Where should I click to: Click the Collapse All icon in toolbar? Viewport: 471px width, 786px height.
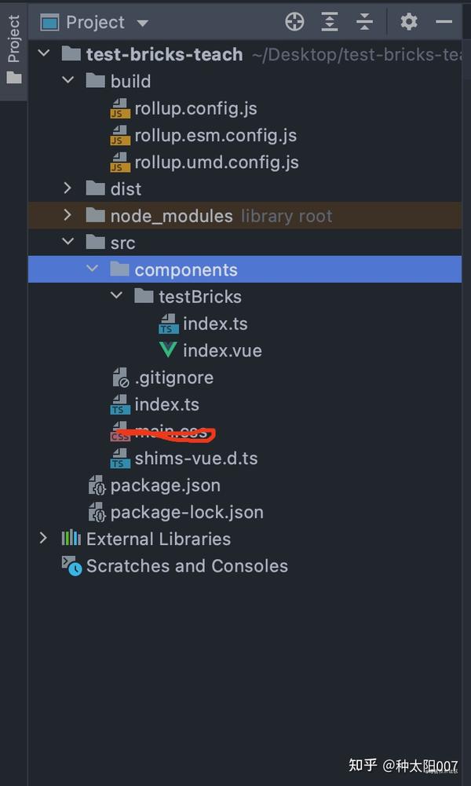point(365,22)
